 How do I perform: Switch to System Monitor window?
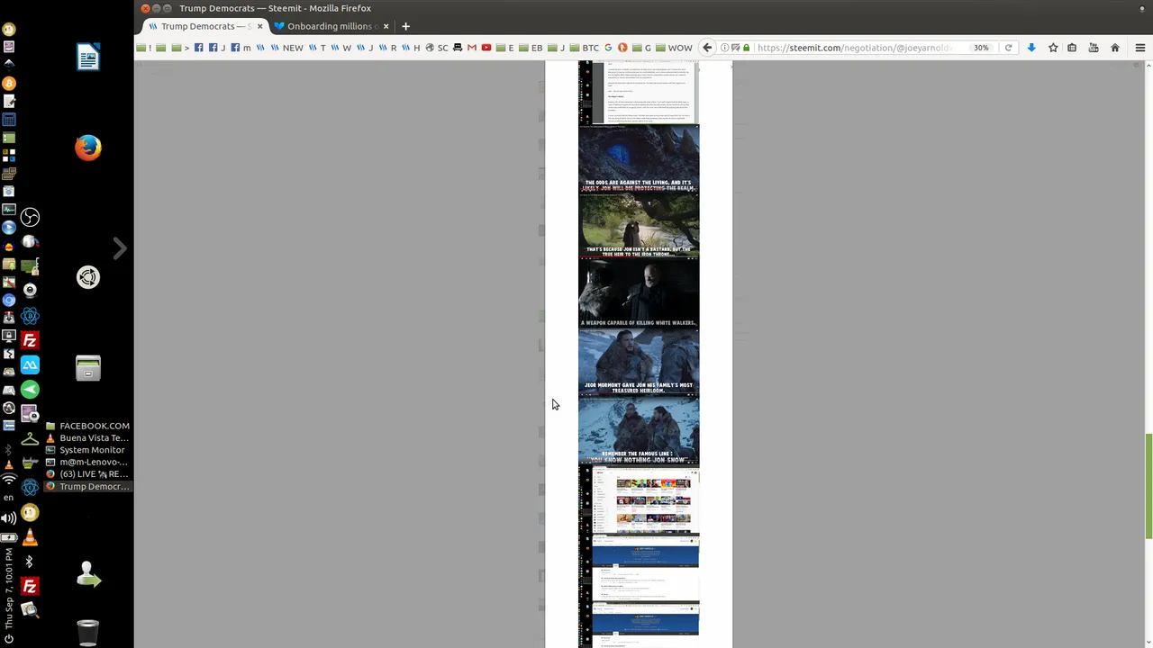pos(87,450)
